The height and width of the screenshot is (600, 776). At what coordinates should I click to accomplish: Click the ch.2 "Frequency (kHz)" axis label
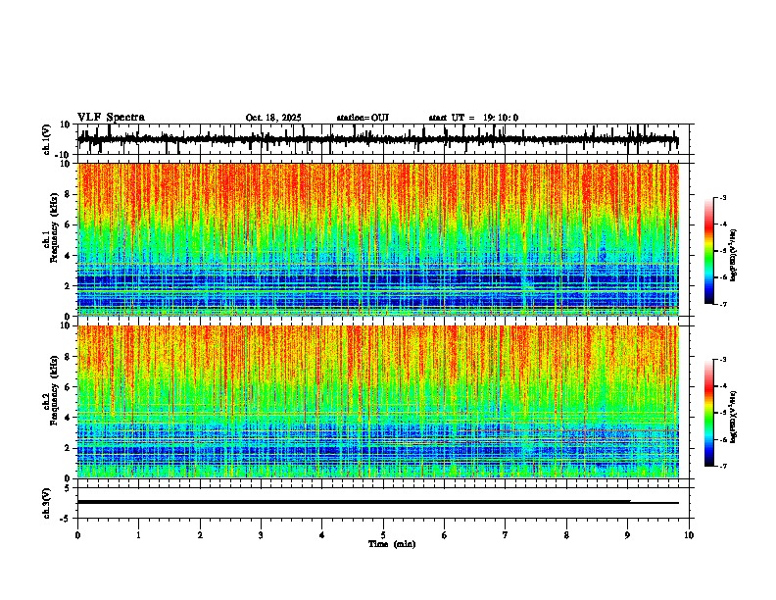[x=54, y=389]
